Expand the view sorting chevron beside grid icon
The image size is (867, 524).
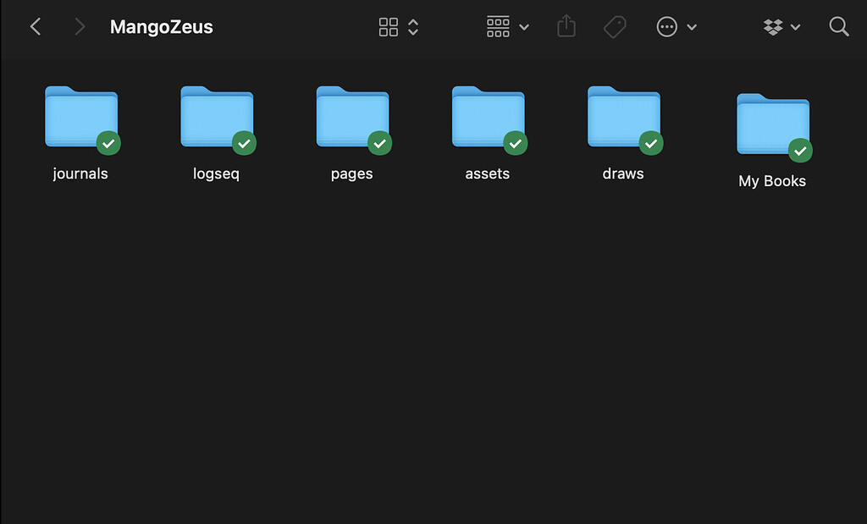(x=412, y=26)
